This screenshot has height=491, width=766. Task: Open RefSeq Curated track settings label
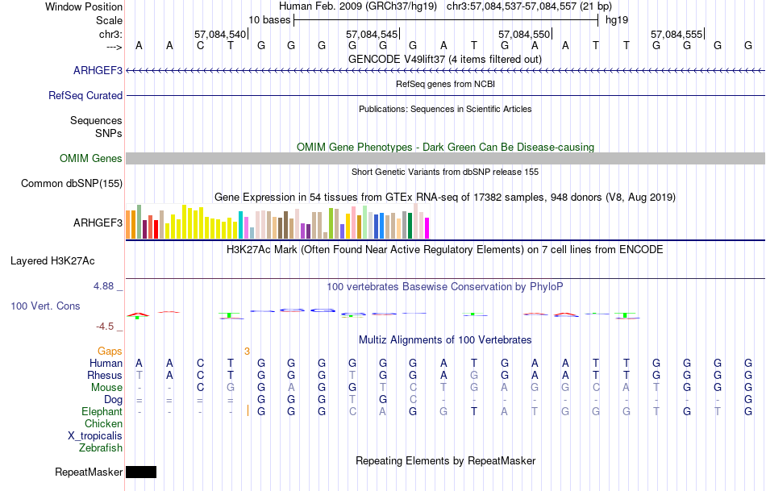(85, 95)
